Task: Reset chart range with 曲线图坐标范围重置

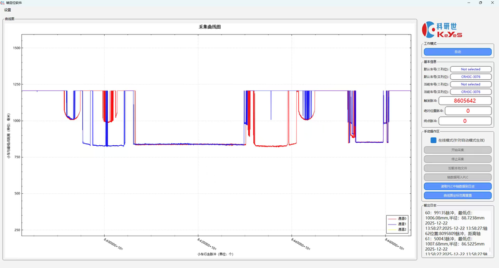Action: 458,195
